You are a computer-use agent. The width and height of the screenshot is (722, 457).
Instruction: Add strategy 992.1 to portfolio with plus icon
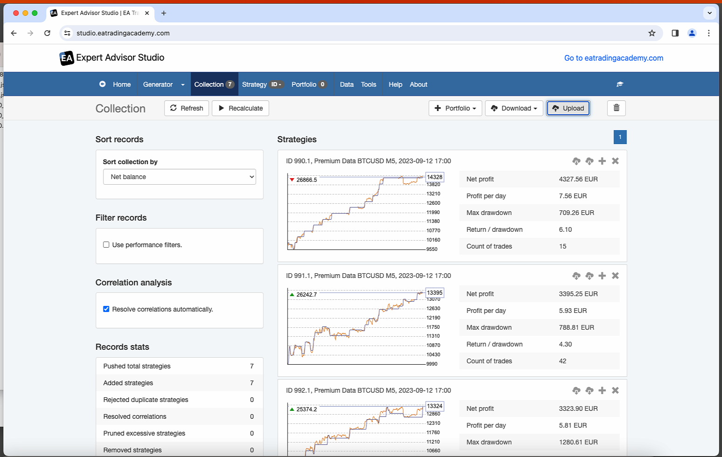click(602, 390)
